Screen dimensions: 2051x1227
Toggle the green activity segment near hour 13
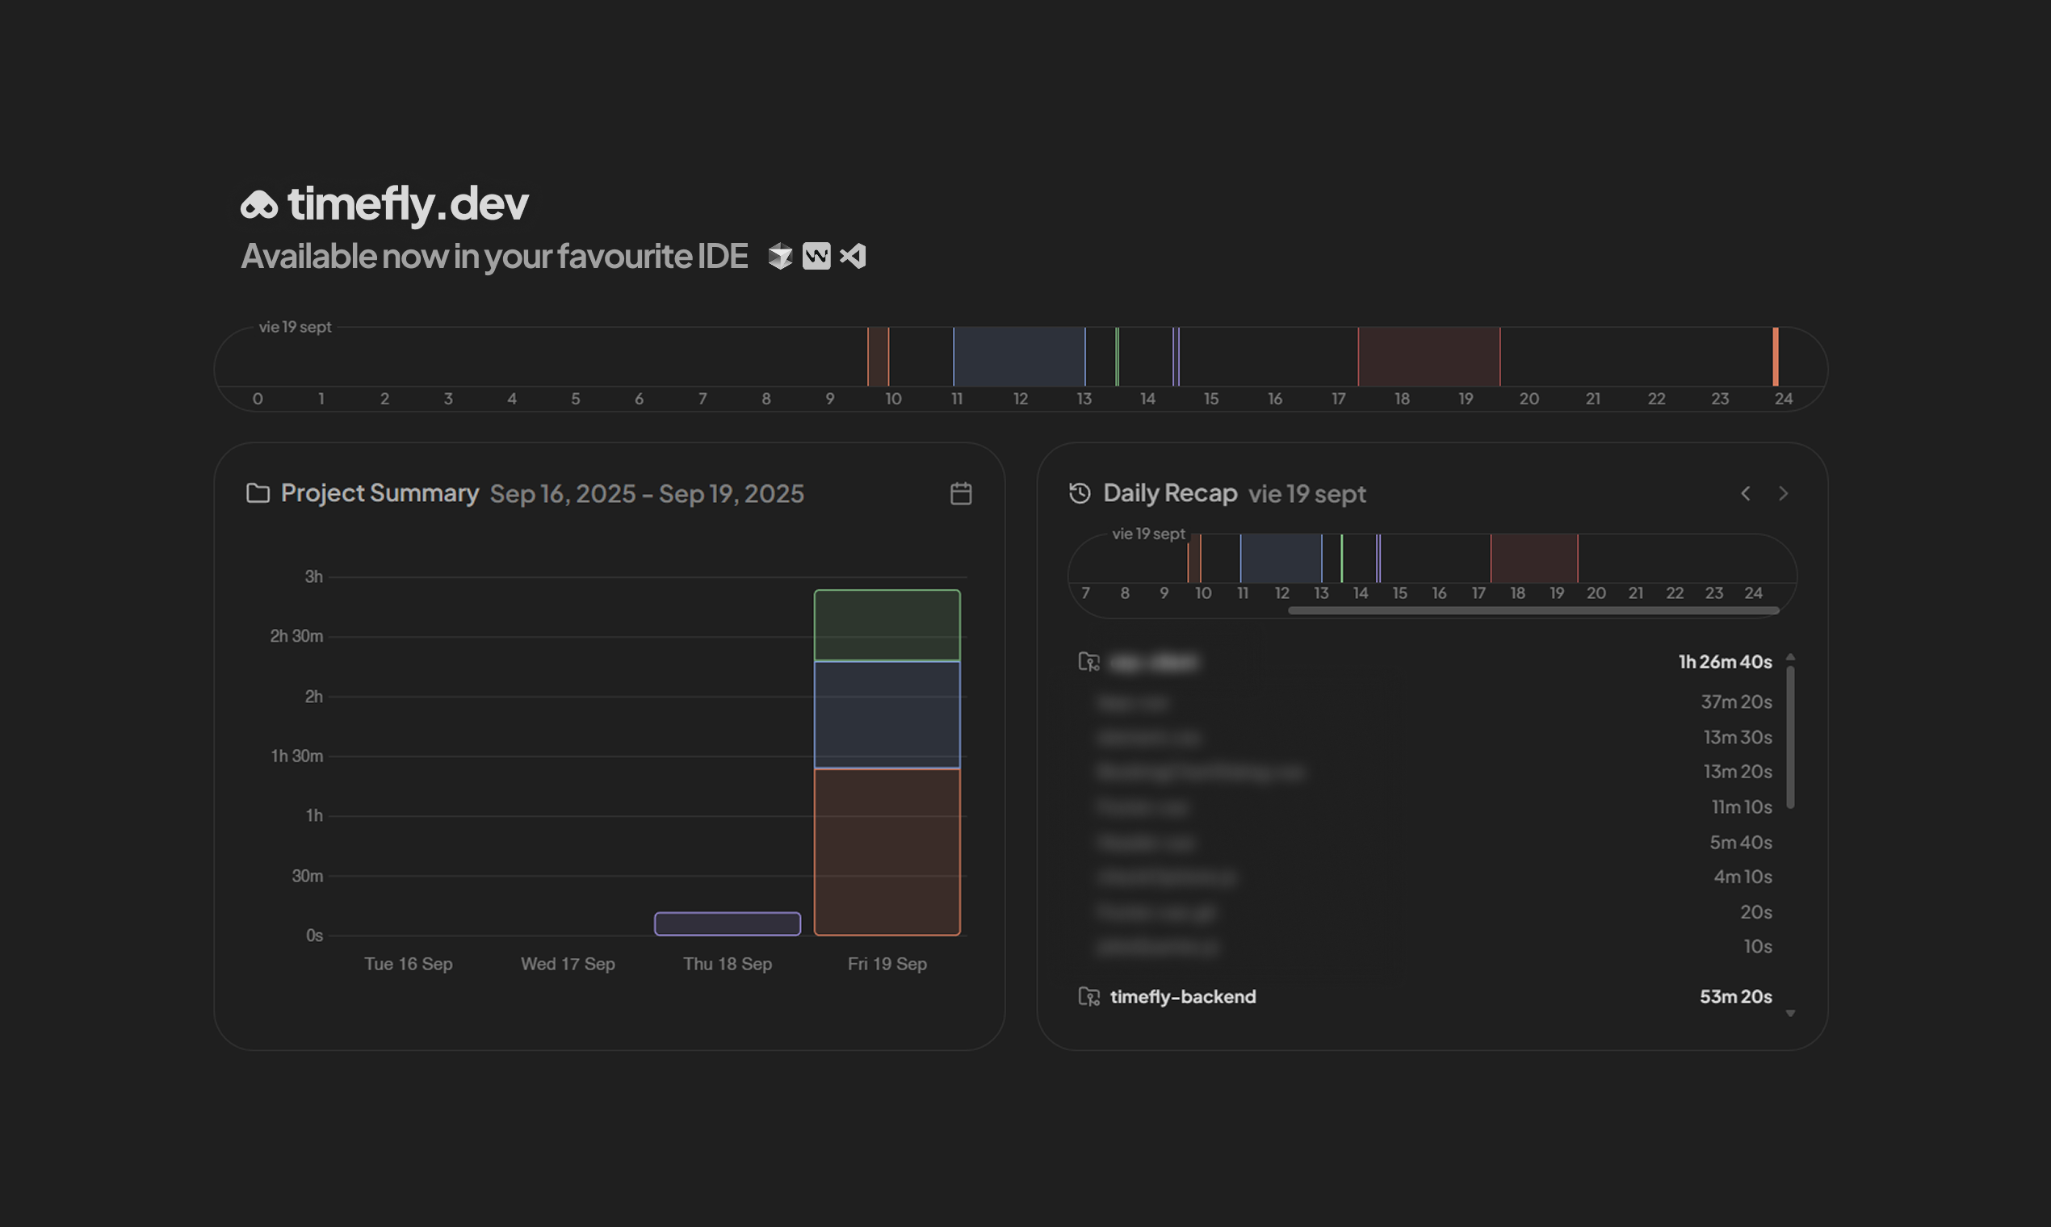[x=1118, y=355]
